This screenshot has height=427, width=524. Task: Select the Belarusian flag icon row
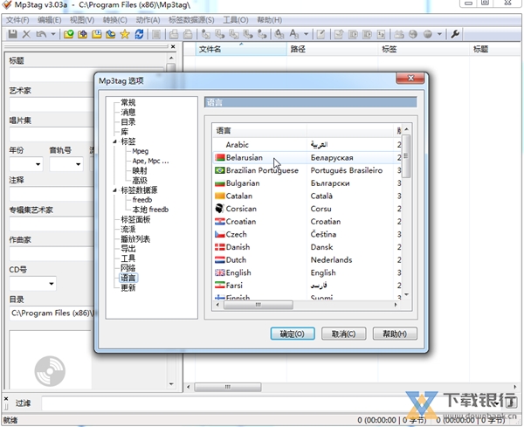[219, 157]
